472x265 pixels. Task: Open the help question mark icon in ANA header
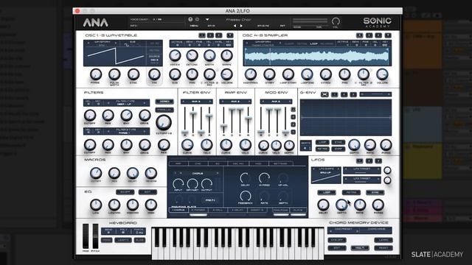190,19
